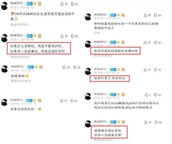Open avatar of the birthday comment author

4,6
